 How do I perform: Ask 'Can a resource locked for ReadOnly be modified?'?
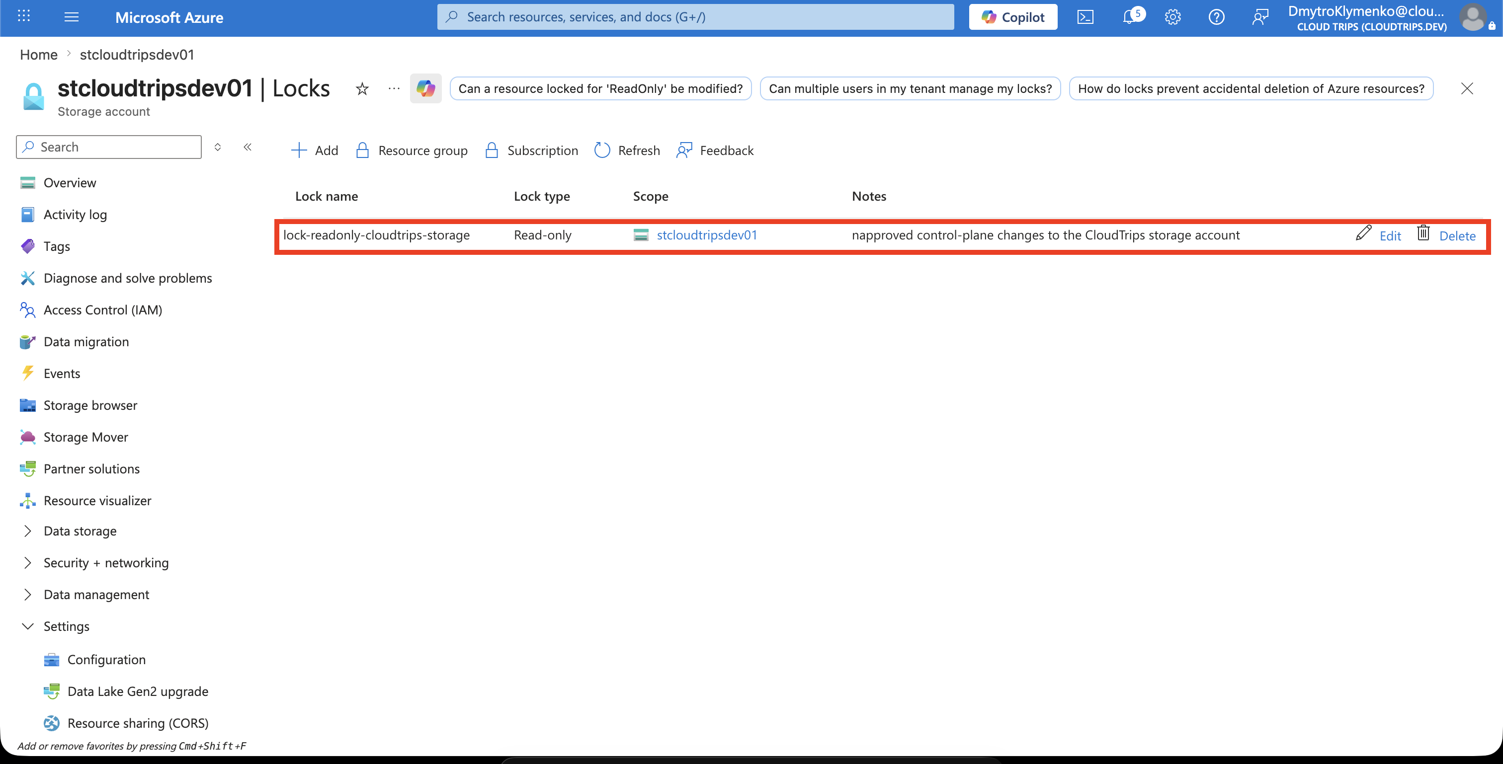point(600,88)
